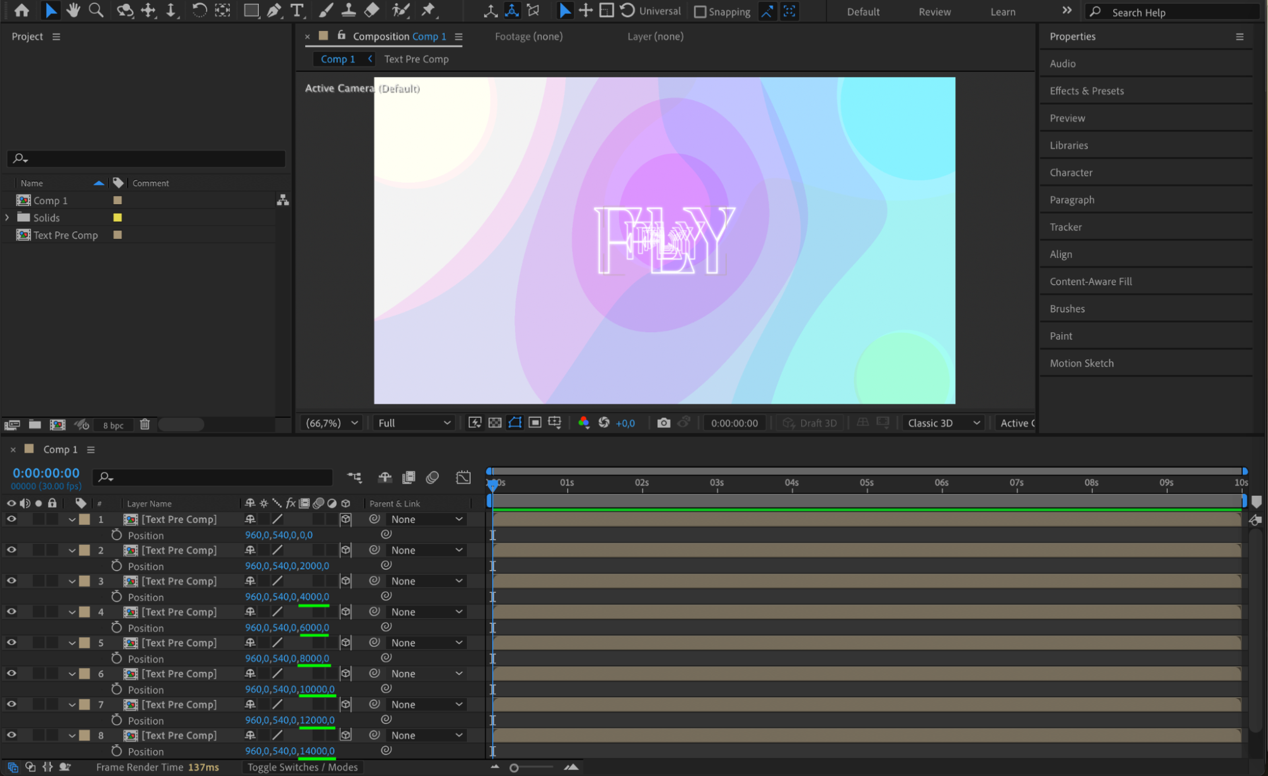The height and width of the screenshot is (776, 1268).
Task: Hide layer 1 Text Pre Comp eye
Action: click(x=11, y=519)
